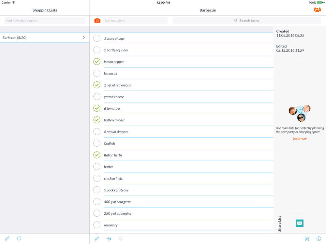Uncheck lemon pepper
This screenshot has width=326, height=244.
click(x=97, y=61)
